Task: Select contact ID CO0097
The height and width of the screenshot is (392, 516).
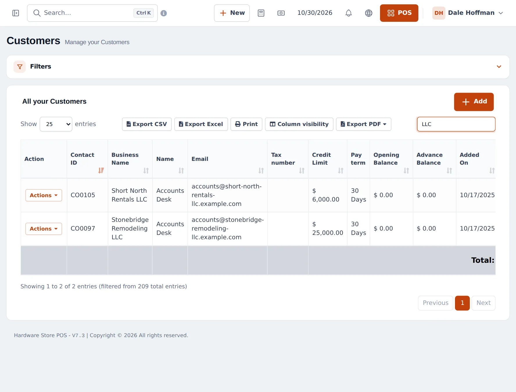Action: [x=83, y=229]
